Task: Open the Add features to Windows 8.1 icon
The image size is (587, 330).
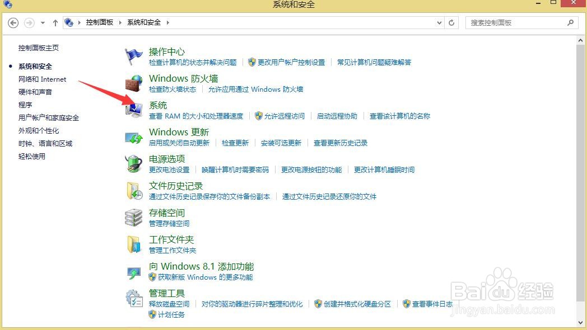Action: point(134,272)
